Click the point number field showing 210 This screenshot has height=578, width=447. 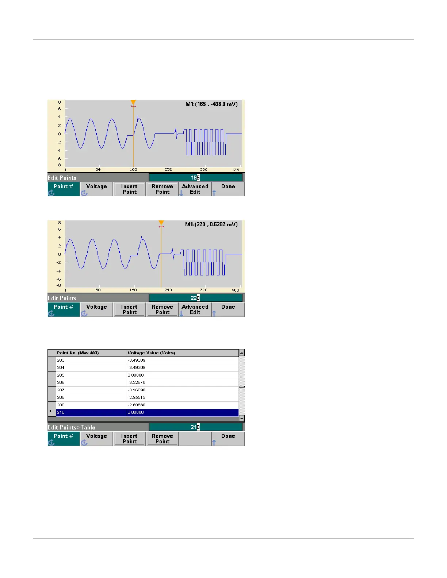pyautogui.click(x=195, y=427)
